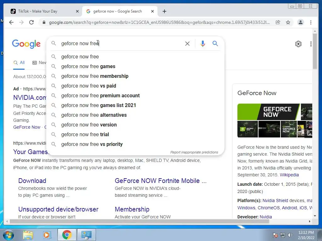Select 'geforce now free games list 2021'
This screenshot has width=322, height=241.
point(135,105)
